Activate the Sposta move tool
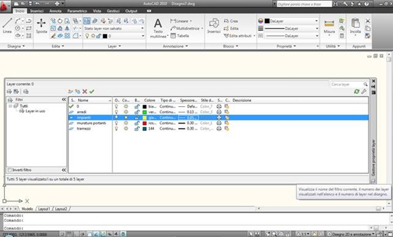393x237 pixels. point(41,26)
